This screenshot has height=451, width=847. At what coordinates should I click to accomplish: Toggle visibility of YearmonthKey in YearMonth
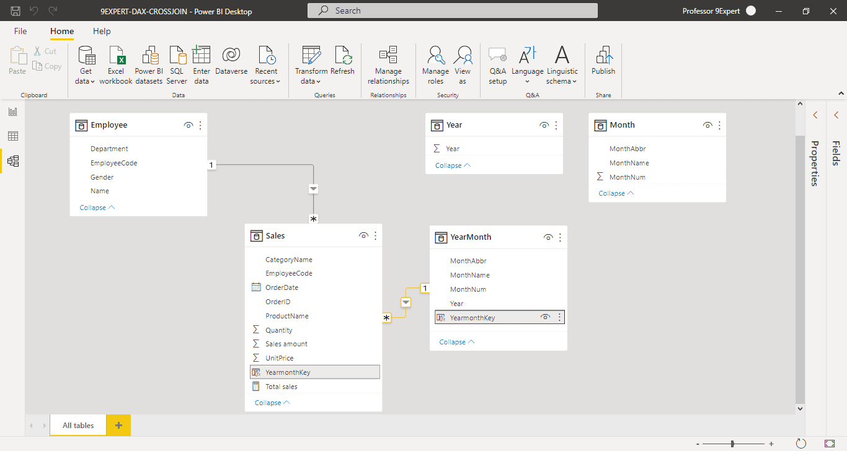(x=545, y=317)
